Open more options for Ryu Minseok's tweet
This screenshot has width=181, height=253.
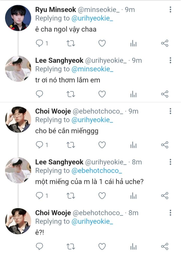click(x=170, y=10)
